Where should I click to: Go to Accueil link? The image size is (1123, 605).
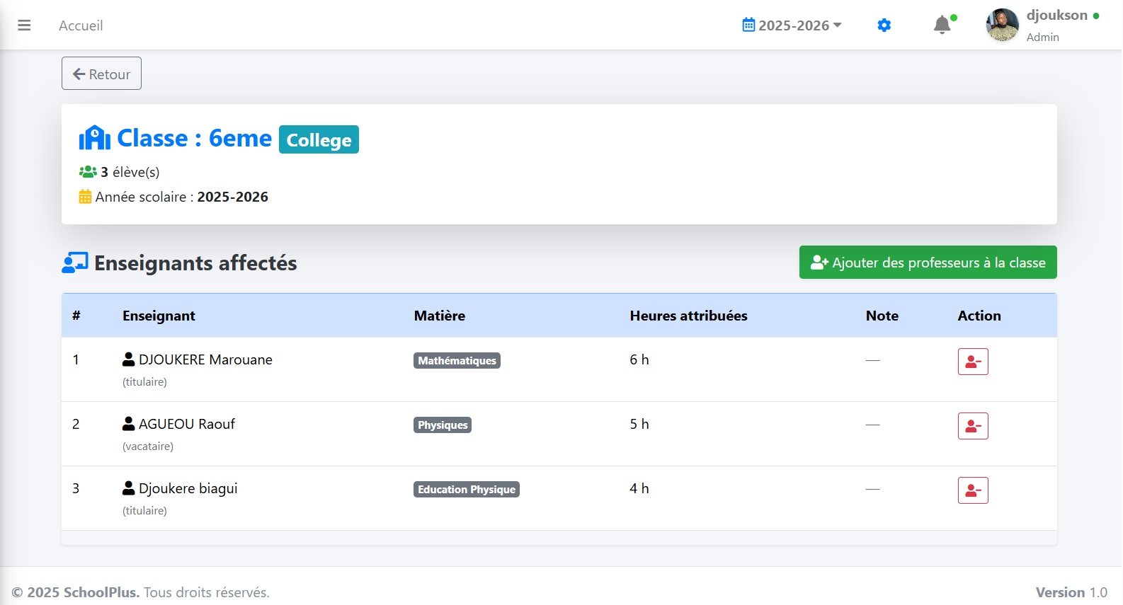[x=81, y=25]
